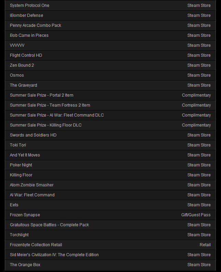Select the Poker Night row
Viewport: 221px width, 272px height.
tap(110, 165)
